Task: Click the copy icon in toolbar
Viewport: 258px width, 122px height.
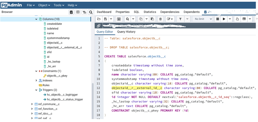Action: point(141,19)
